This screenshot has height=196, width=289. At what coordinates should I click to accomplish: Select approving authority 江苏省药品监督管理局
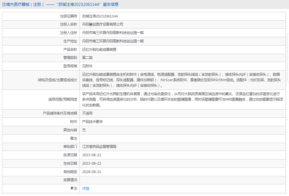pyautogui.click(x=99, y=147)
